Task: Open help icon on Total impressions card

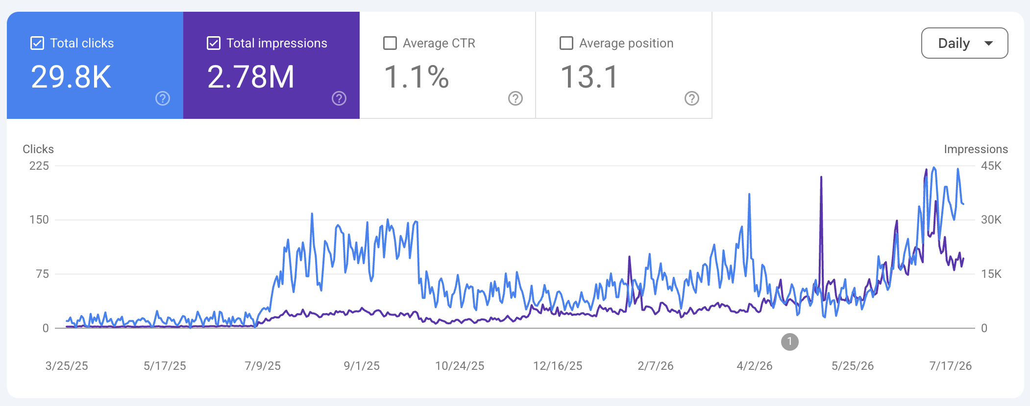Action: 339,98
